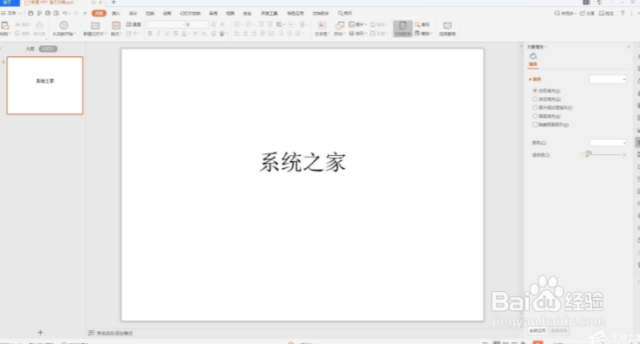Image resolution: width=640 pixels, height=344 pixels.
Task: Open the fill preset dropdown in properties panel
Action: [x=608, y=79]
